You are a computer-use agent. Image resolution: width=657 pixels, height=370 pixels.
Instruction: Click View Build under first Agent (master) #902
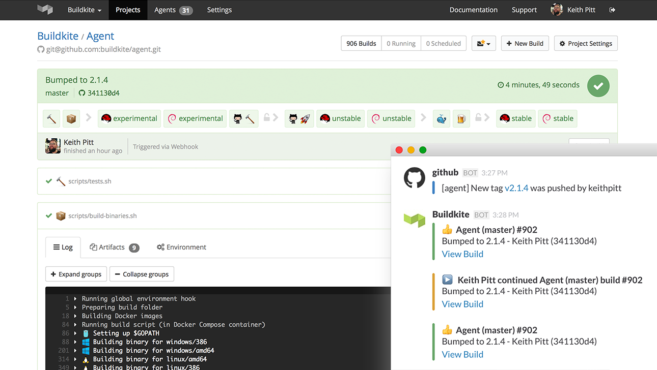[462, 254]
